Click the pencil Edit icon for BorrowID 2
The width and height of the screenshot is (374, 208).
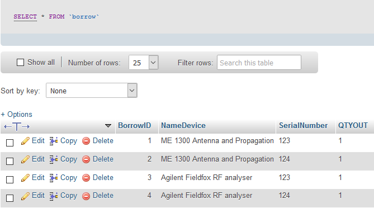(x=25, y=159)
